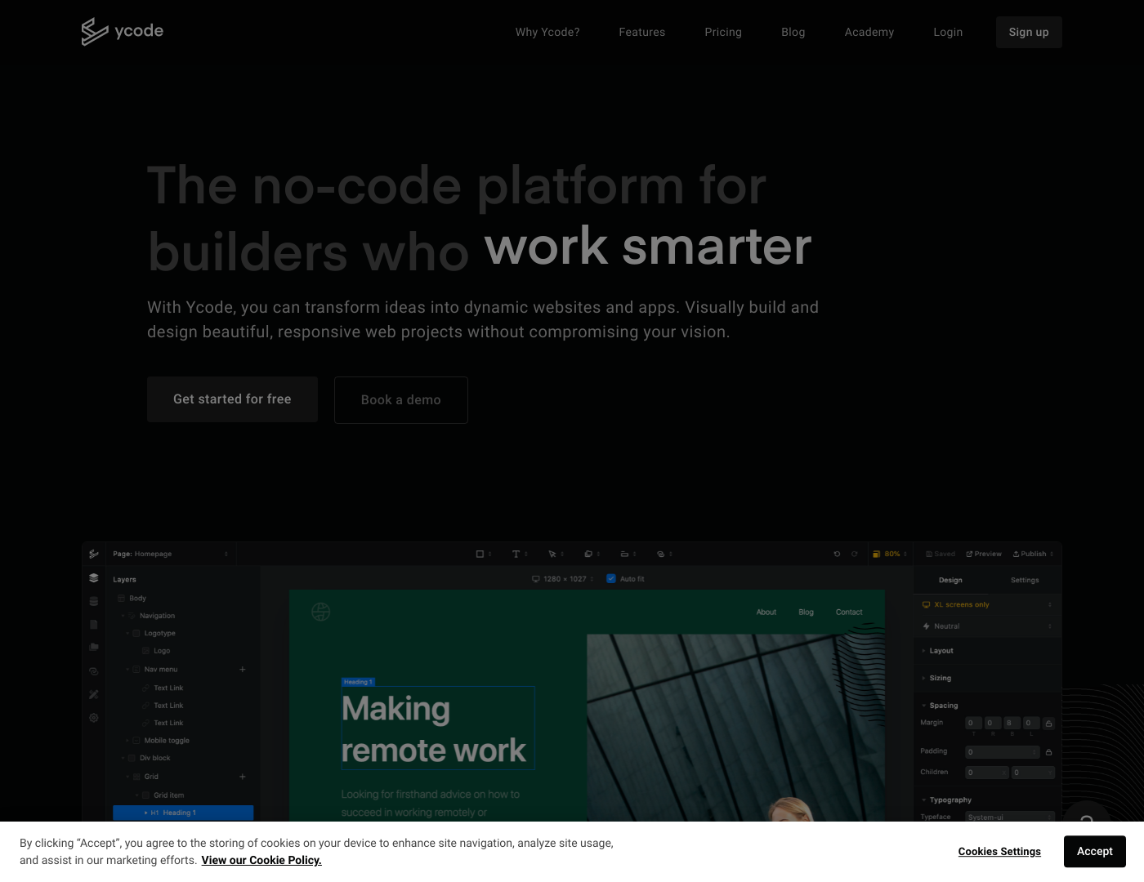1144x882 pixels.
Task: Accept cookies in the banner
Action: (1095, 851)
